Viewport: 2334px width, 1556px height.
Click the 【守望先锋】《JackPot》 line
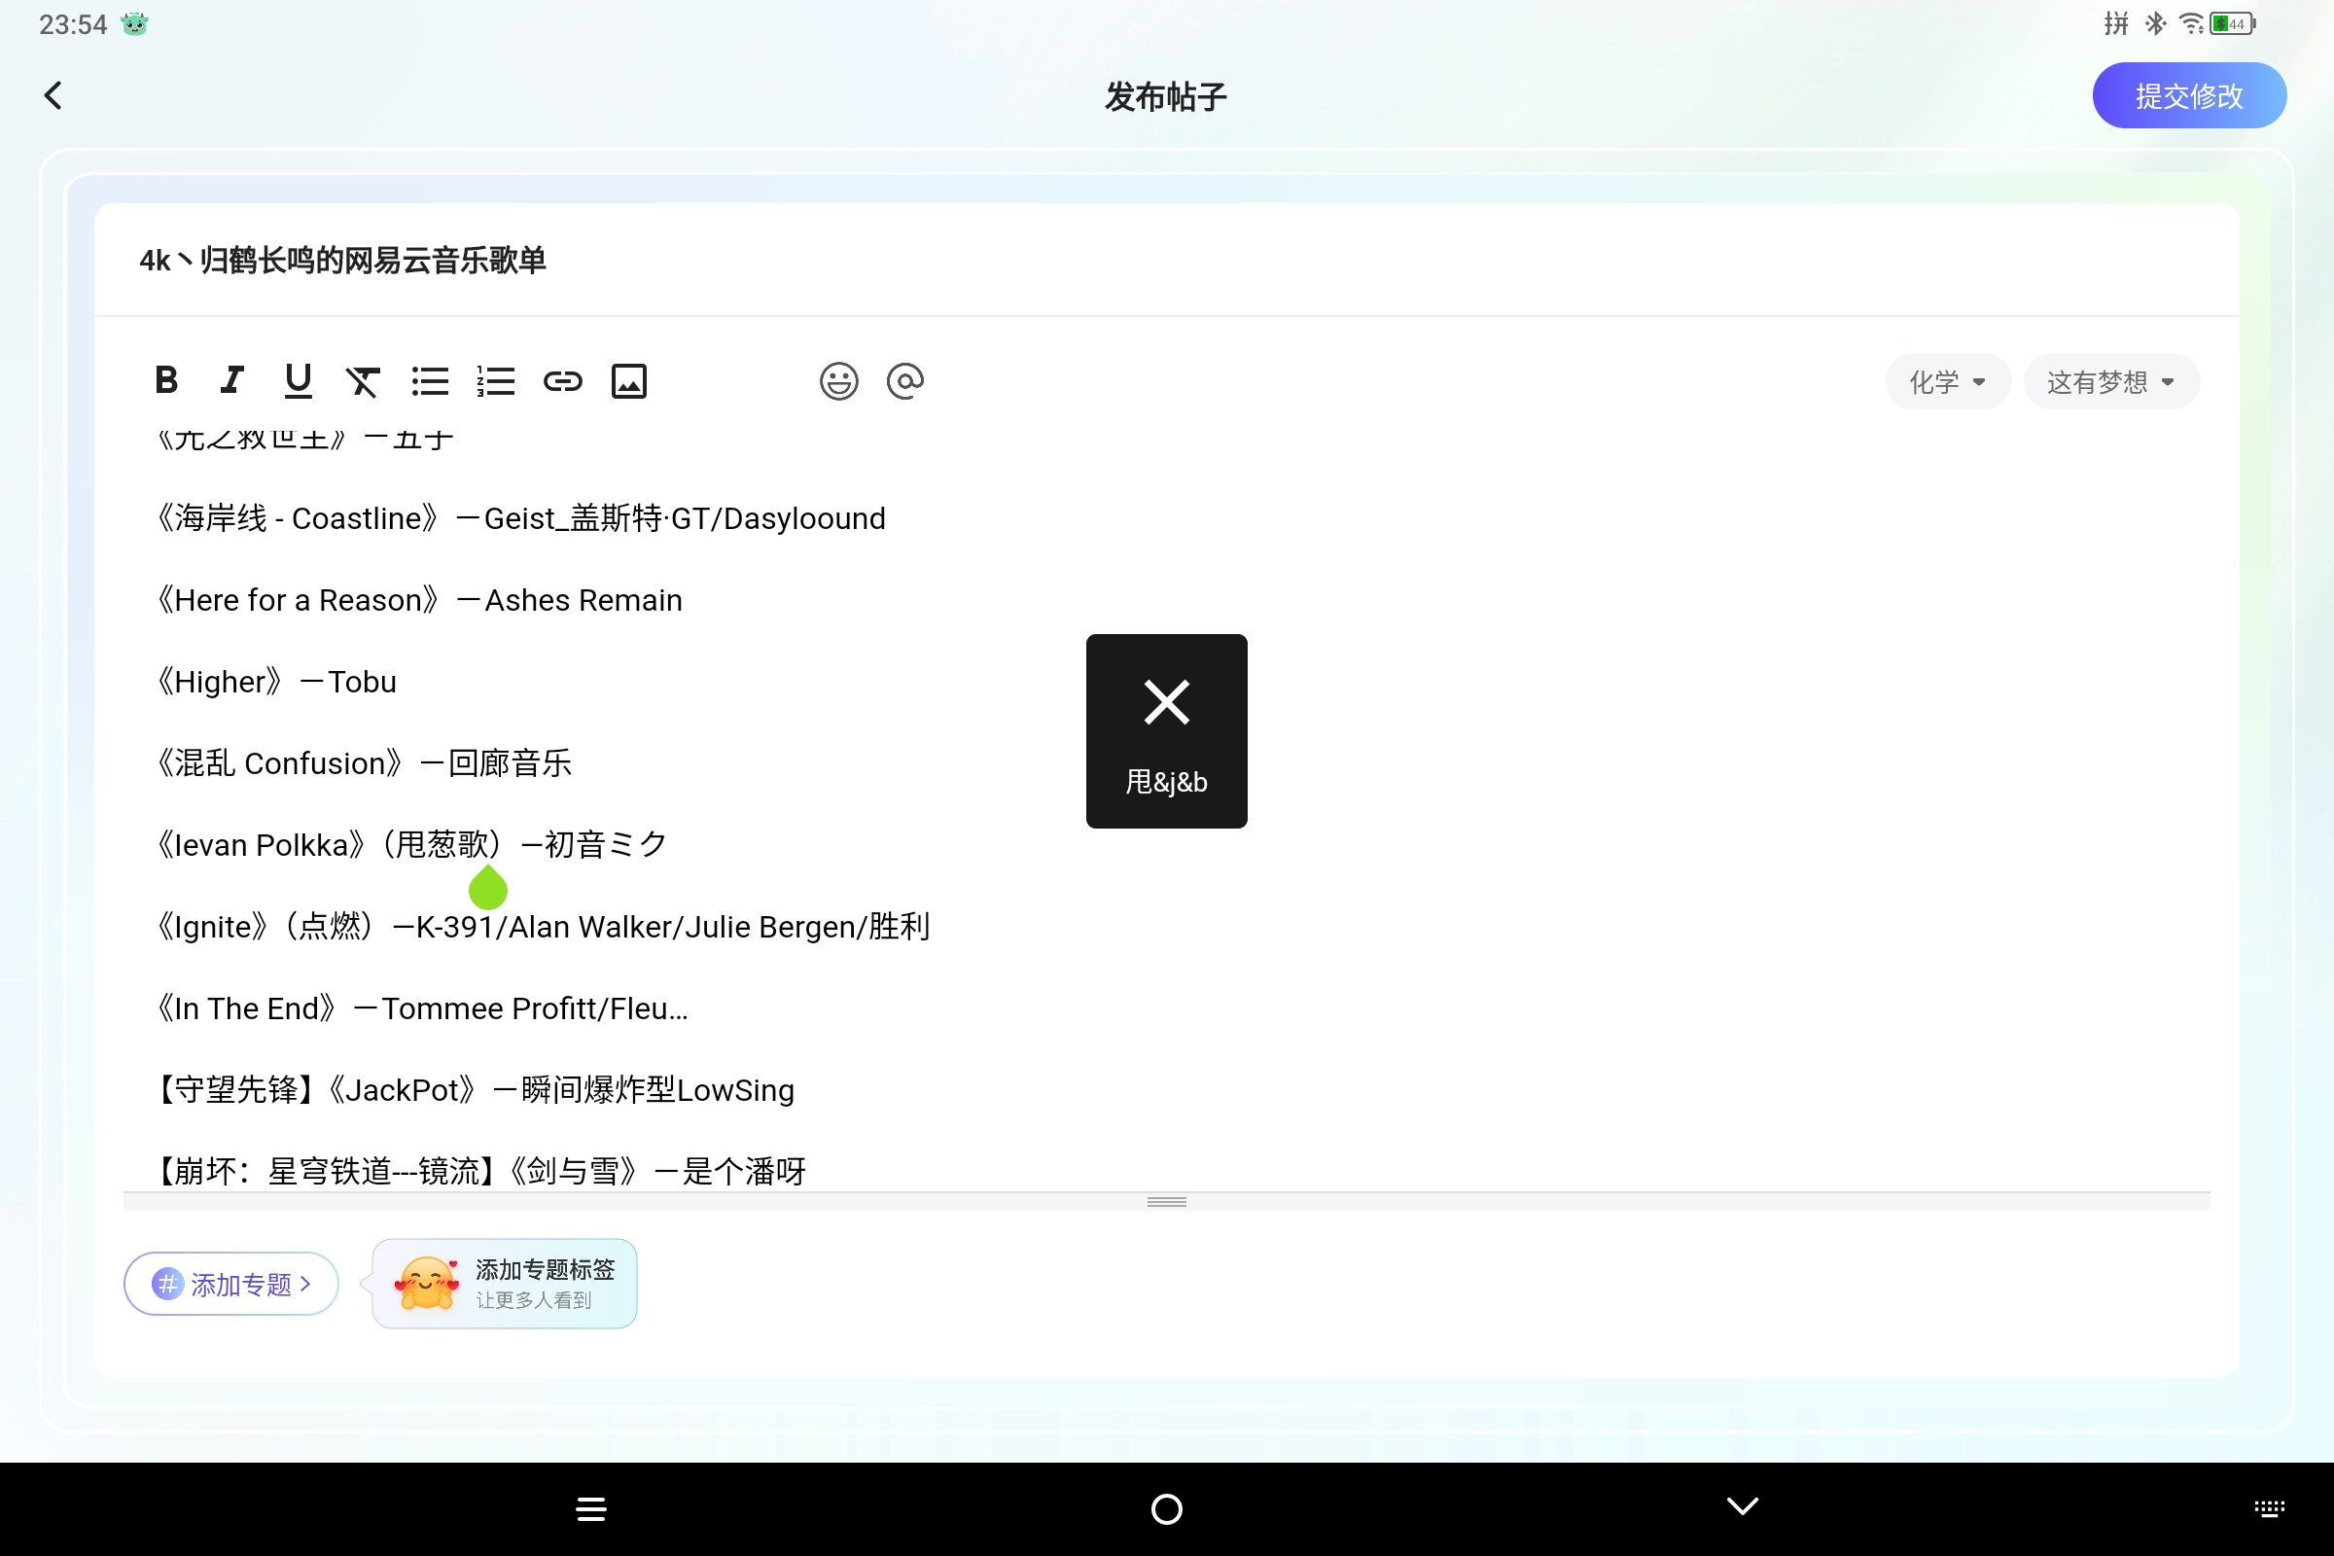click(475, 1089)
